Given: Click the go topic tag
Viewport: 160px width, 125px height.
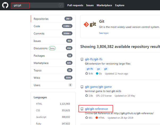Looking at the screenshot, I should (98, 69).
